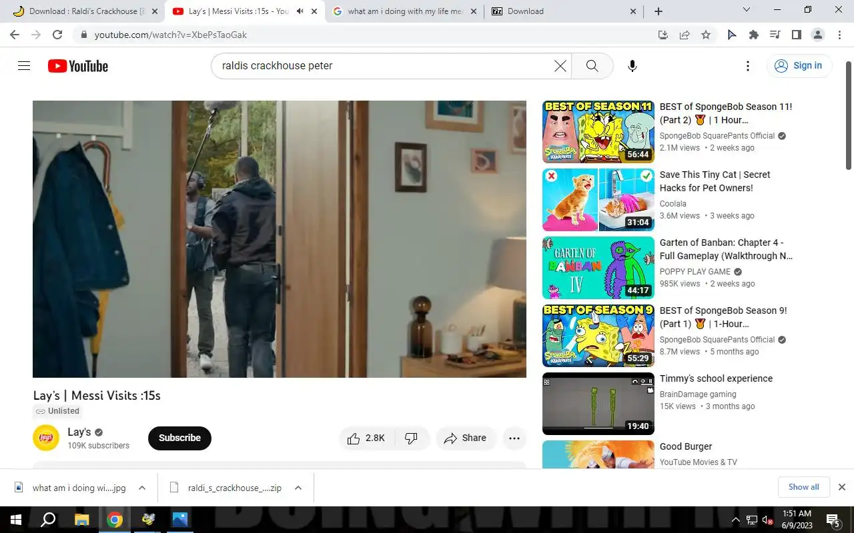
Task: Bookmark this page with the star icon
Action: point(706,35)
